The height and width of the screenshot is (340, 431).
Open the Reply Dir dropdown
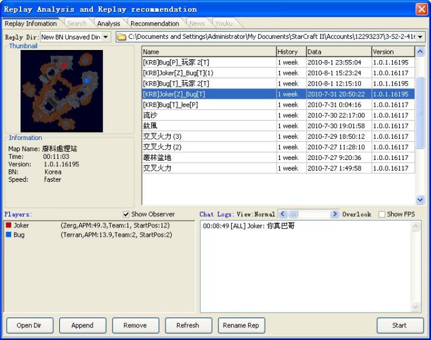pos(106,37)
